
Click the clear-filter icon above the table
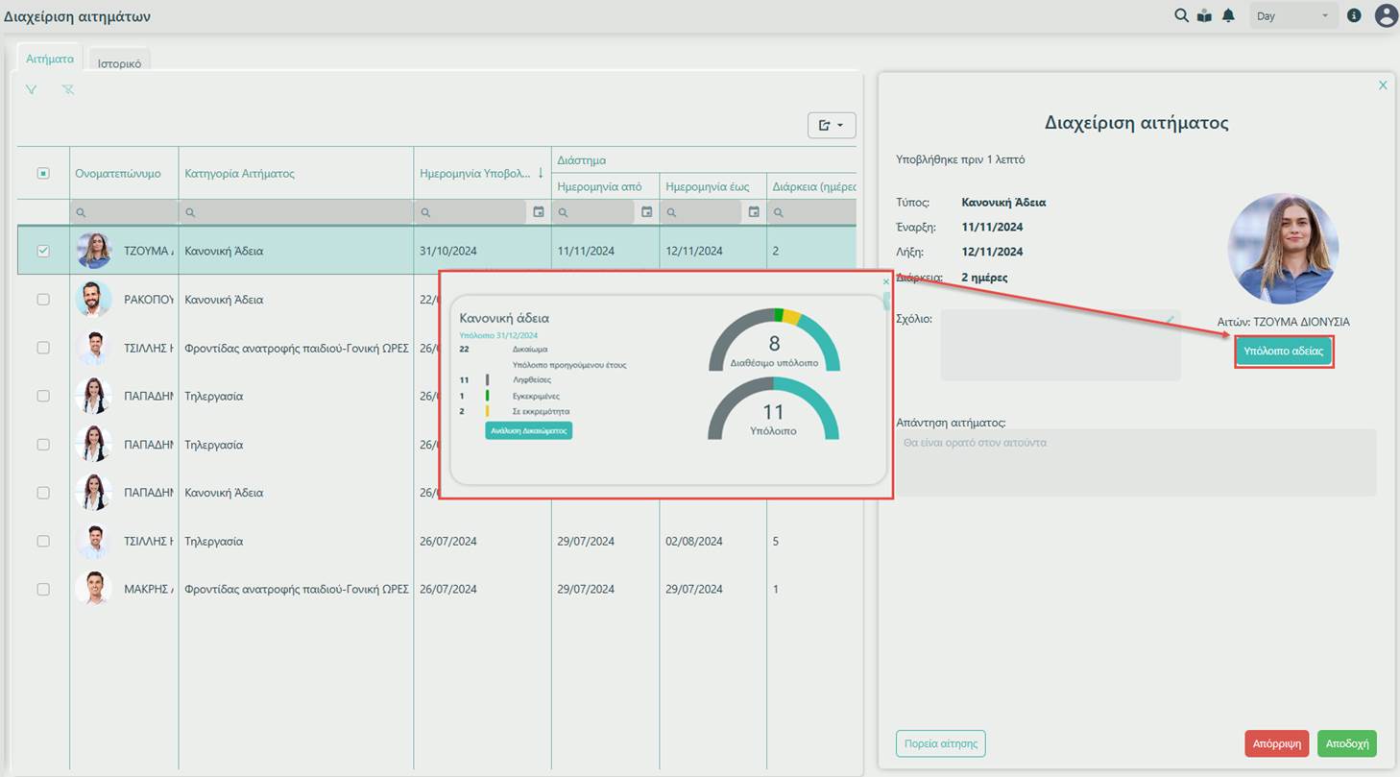(x=68, y=89)
